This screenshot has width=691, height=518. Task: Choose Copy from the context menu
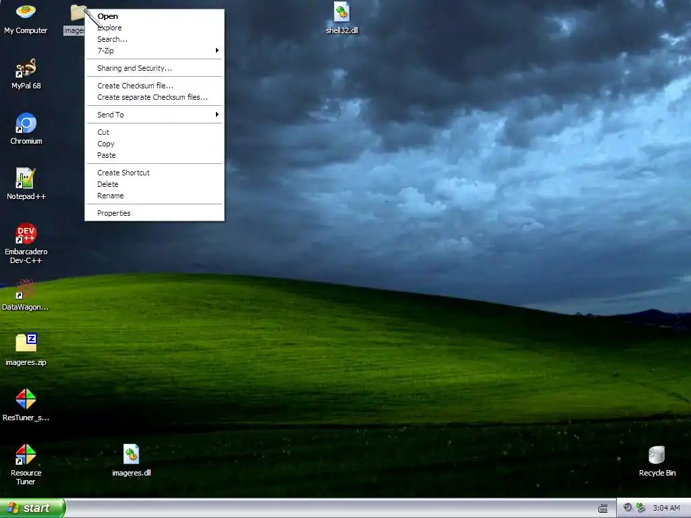155,144
